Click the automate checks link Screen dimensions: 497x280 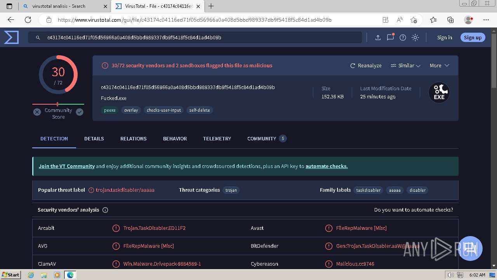(x=327, y=166)
